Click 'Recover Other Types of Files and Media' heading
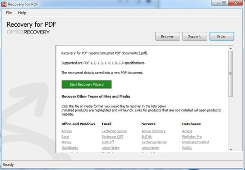245x170 pixels. 96,96
